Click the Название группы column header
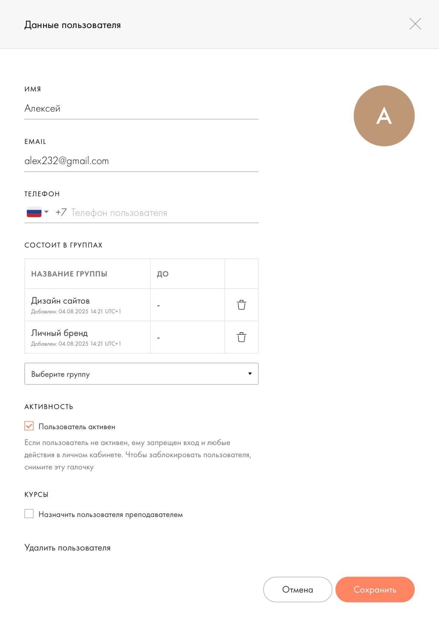The height and width of the screenshot is (620, 439). tap(69, 274)
